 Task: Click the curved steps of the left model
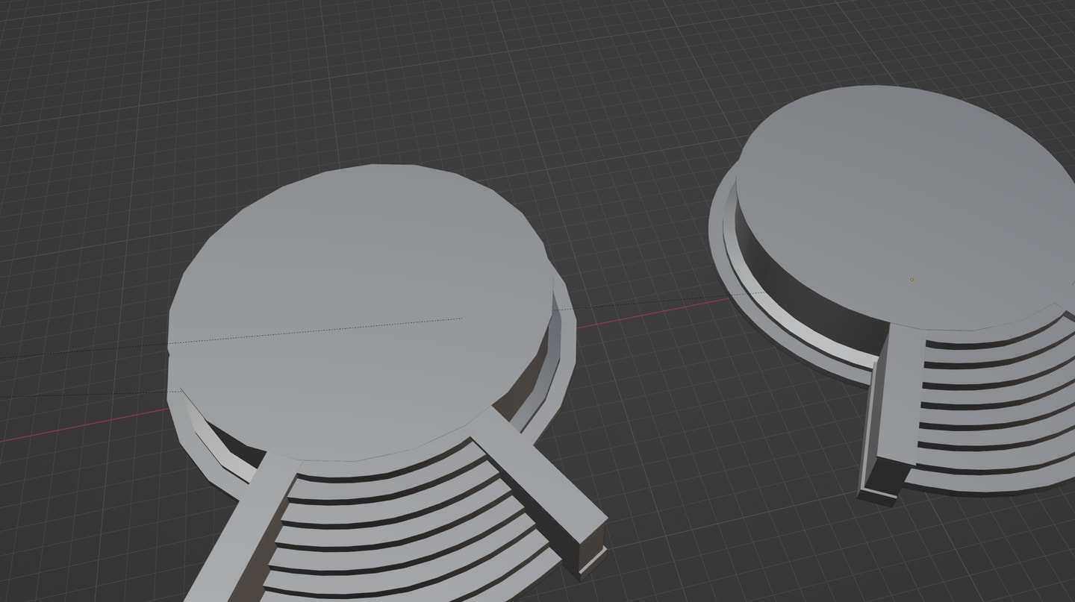coord(388,522)
